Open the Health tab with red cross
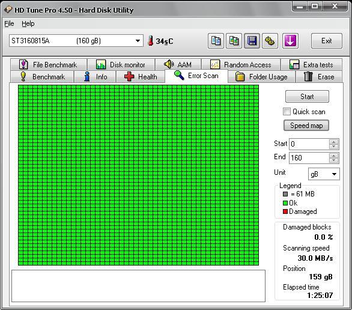 (141, 77)
